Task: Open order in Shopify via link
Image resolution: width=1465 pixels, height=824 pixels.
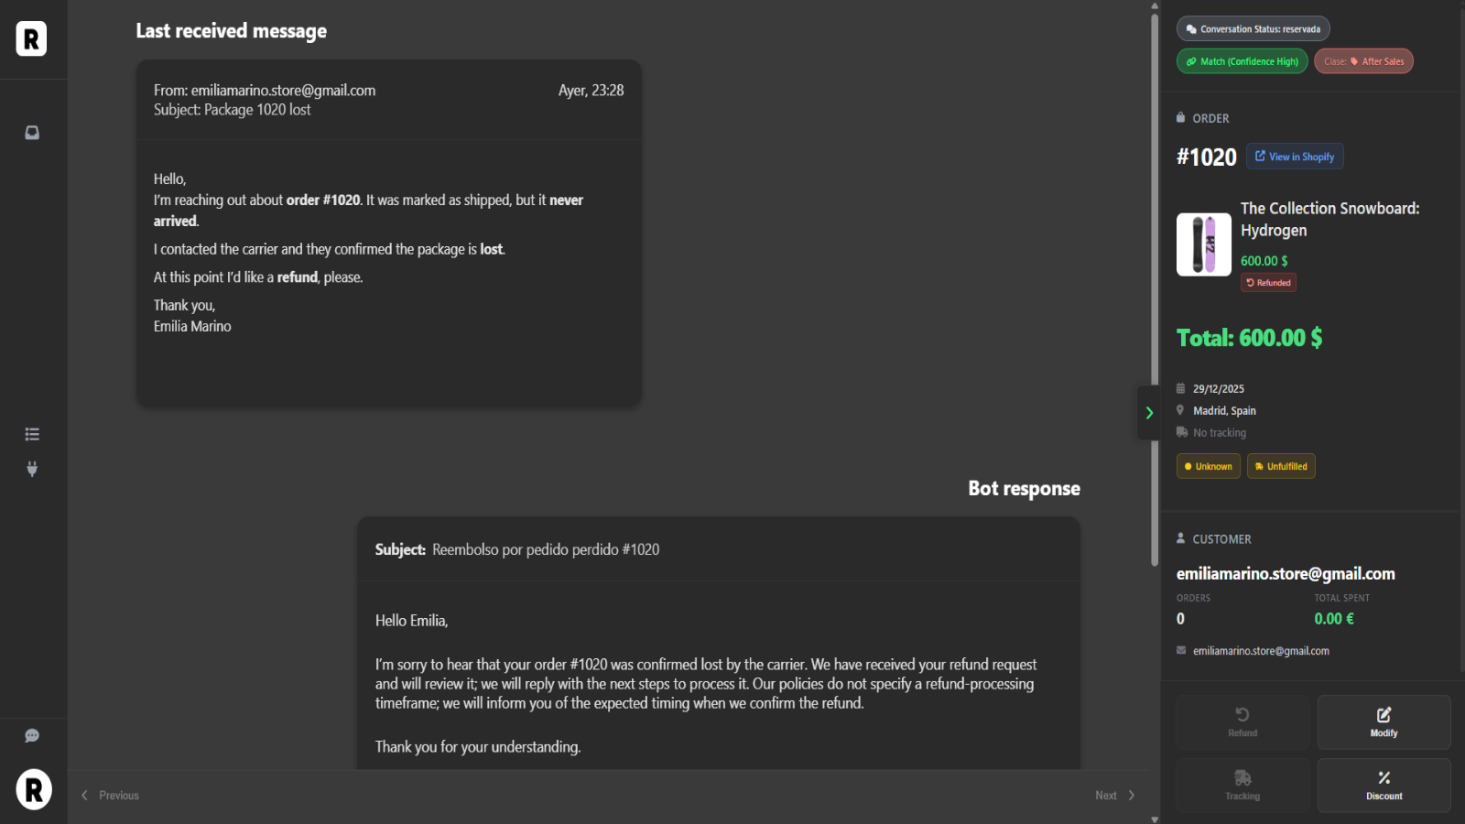Action: point(1295,157)
